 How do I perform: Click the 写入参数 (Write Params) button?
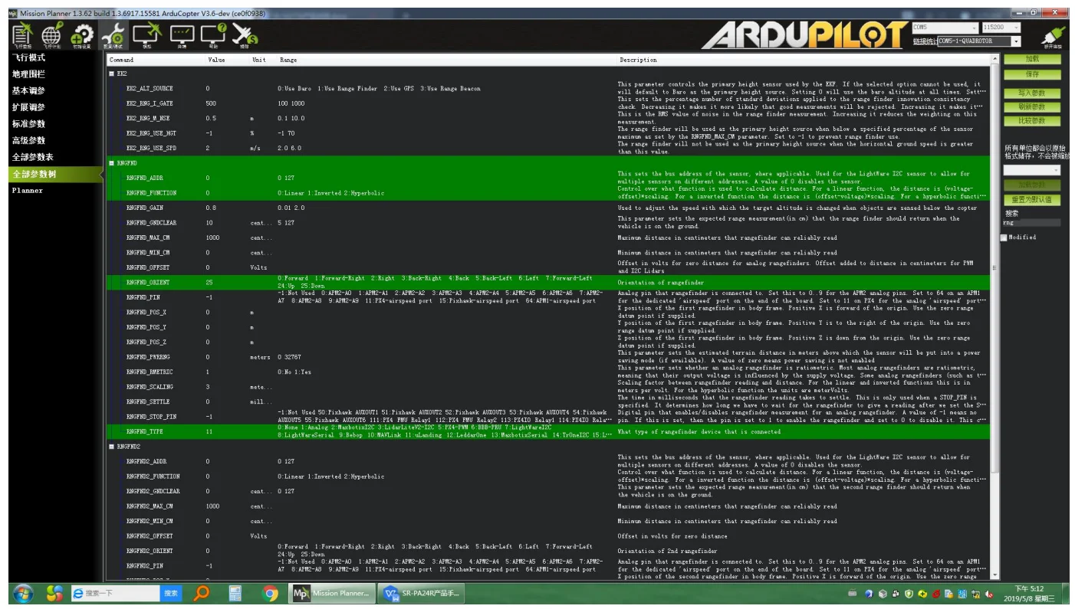point(1032,93)
